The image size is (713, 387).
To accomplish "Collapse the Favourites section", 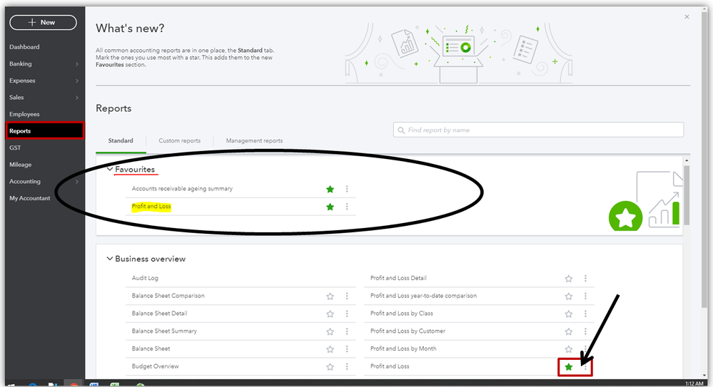I will click(x=110, y=169).
